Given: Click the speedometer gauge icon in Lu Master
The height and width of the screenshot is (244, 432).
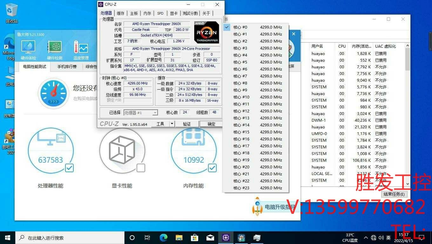Looking at the screenshot, I should 53,93.
